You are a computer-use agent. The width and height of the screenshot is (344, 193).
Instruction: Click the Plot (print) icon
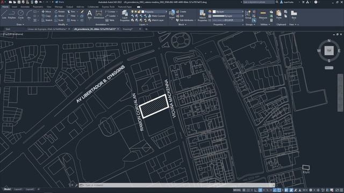click(36, 2)
